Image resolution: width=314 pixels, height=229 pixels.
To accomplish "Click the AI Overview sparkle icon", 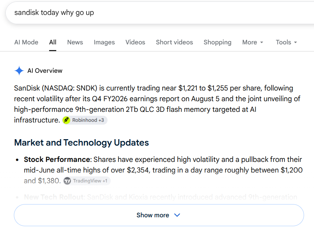I will coord(19,71).
